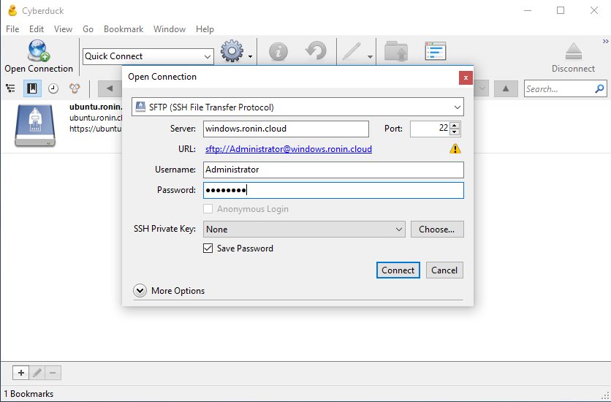The width and height of the screenshot is (611, 402).
Task: Click the Upload folder icon
Action: click(396, 51)
